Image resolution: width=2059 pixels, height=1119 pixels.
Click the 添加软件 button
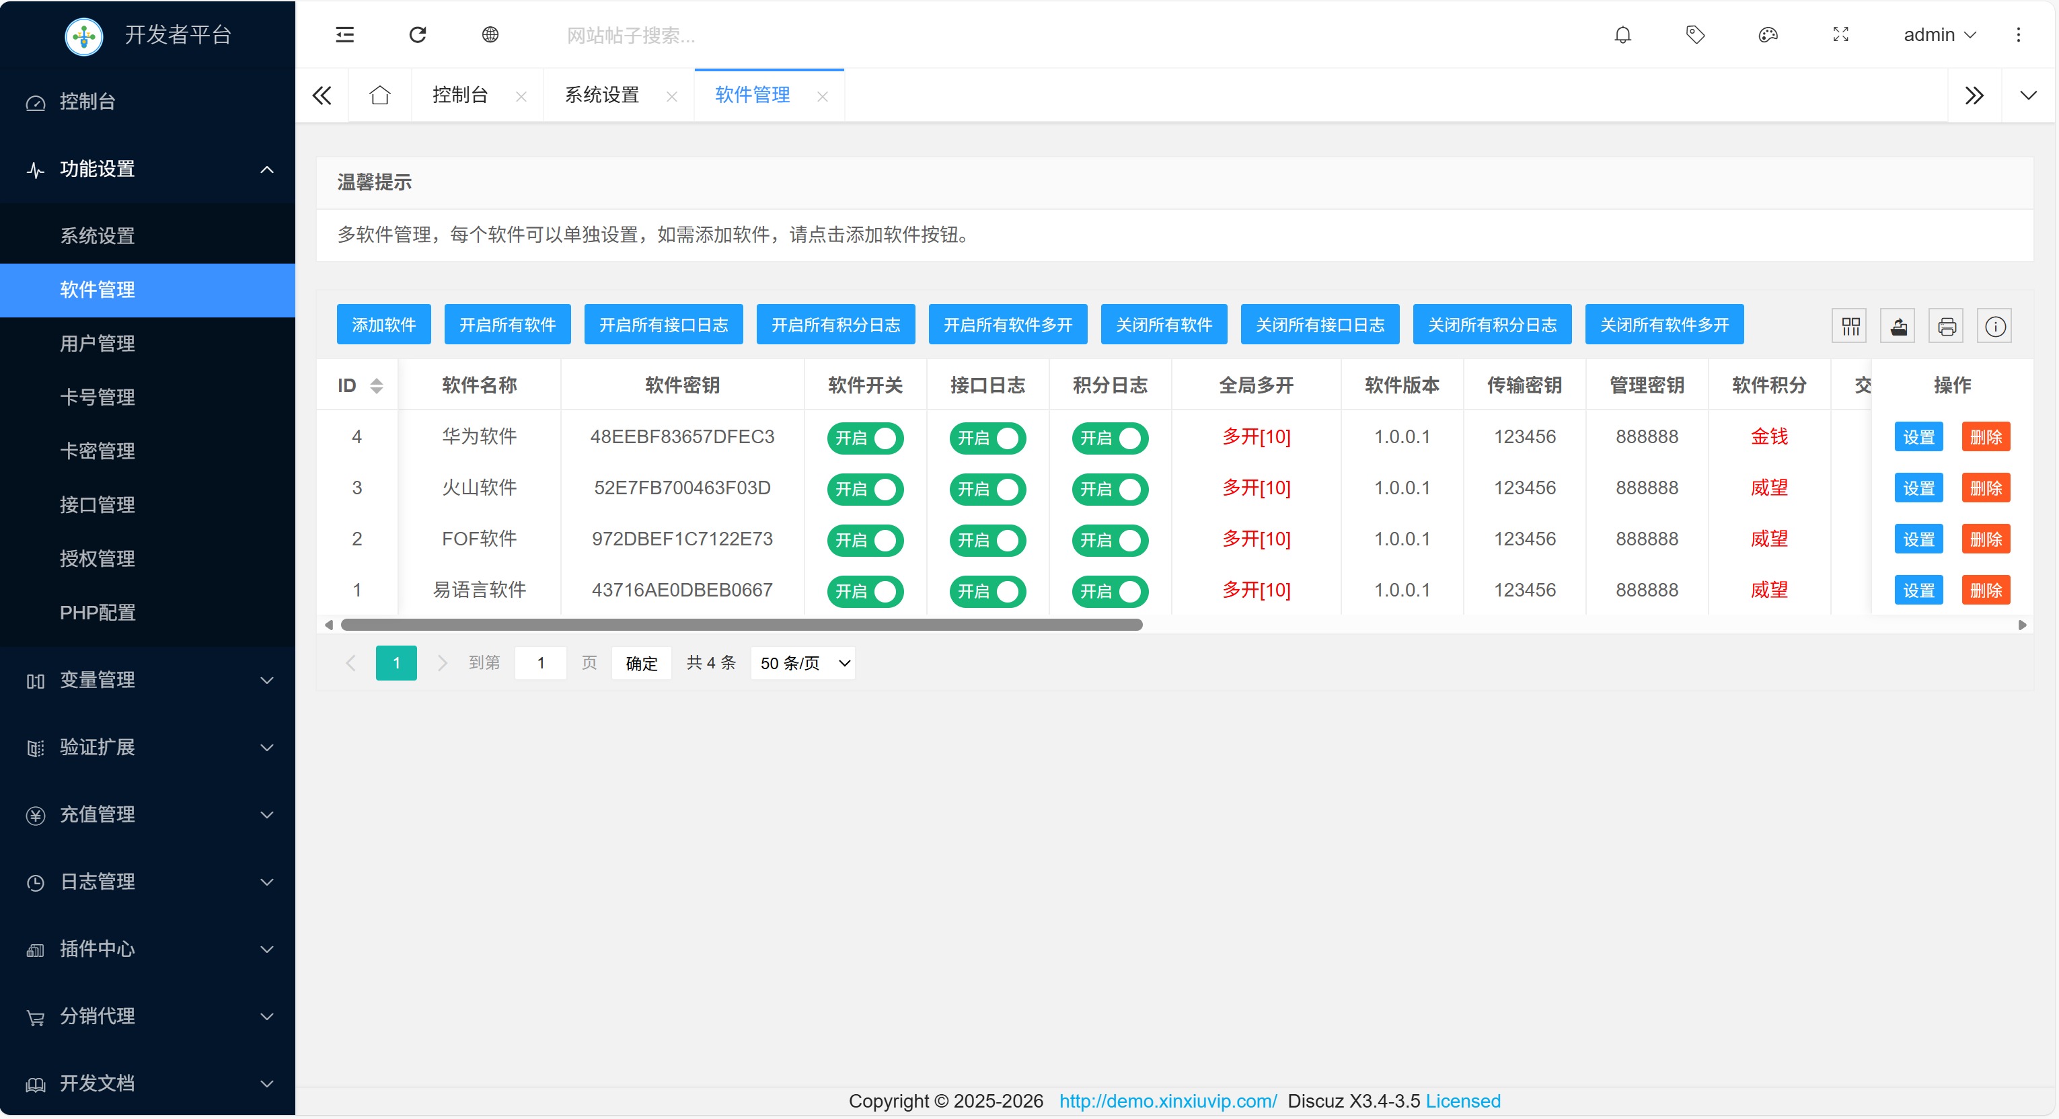pos(383,325)
